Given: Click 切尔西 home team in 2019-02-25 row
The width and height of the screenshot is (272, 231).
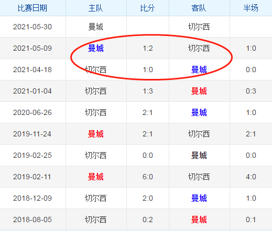Looking at the screenshot, I should (x=96, y=155).
